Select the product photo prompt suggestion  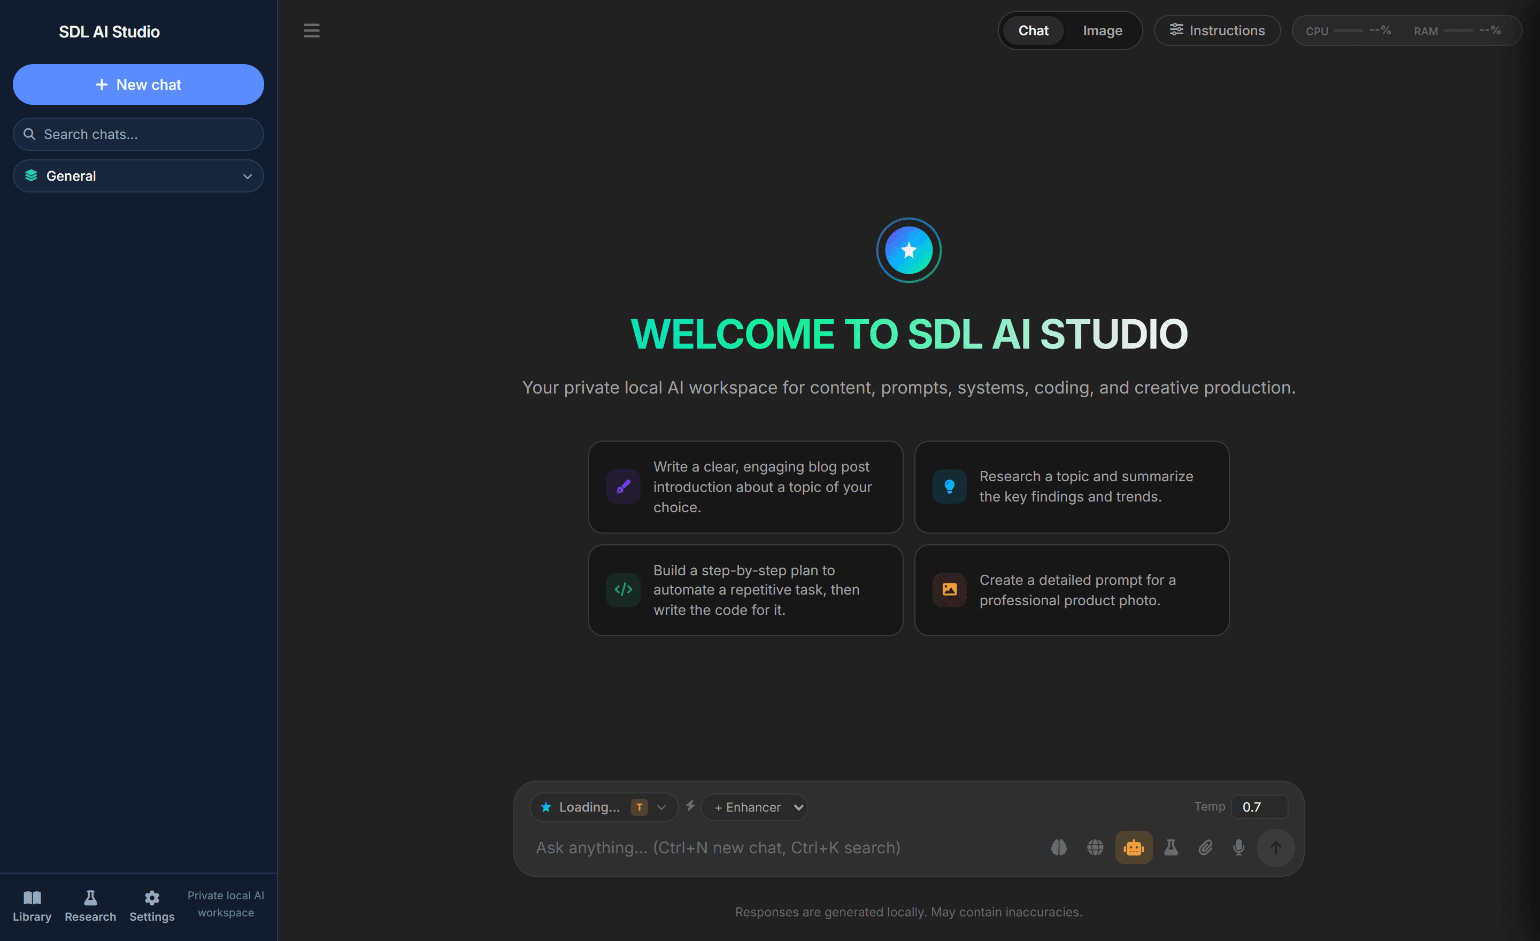point(1072,590)
